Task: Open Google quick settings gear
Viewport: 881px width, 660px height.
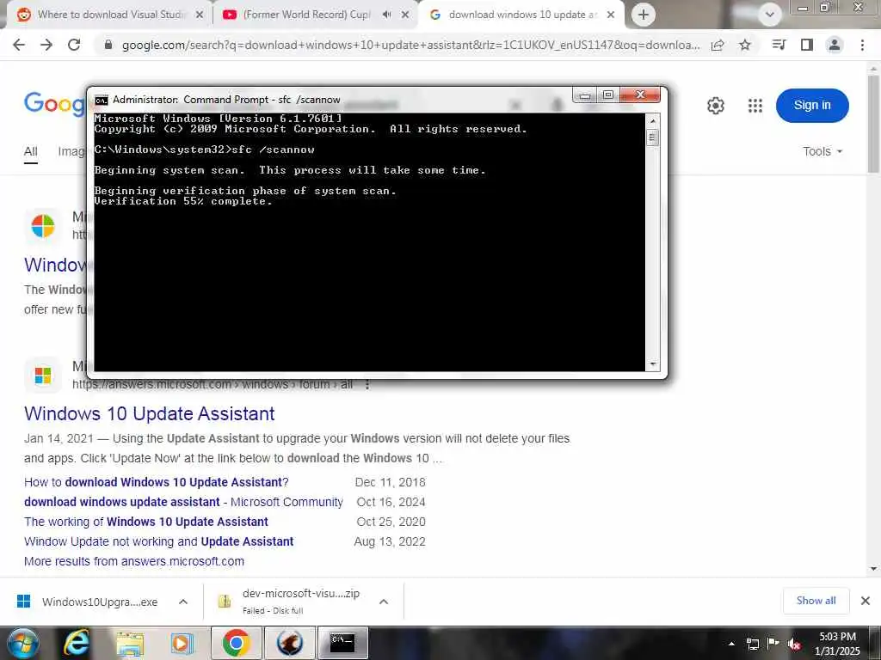Action: [715, 106]
